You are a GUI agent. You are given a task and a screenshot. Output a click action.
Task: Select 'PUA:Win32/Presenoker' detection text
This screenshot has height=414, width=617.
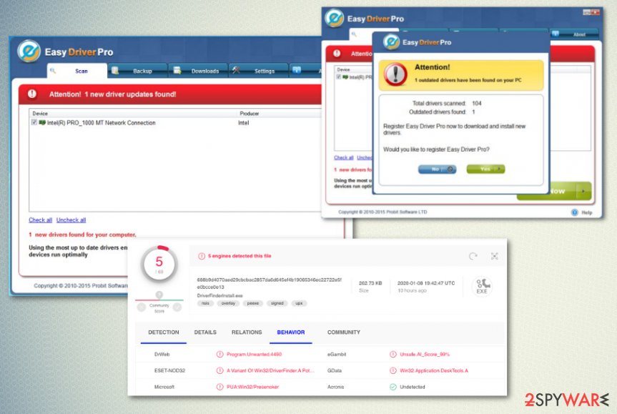(252, 388)
